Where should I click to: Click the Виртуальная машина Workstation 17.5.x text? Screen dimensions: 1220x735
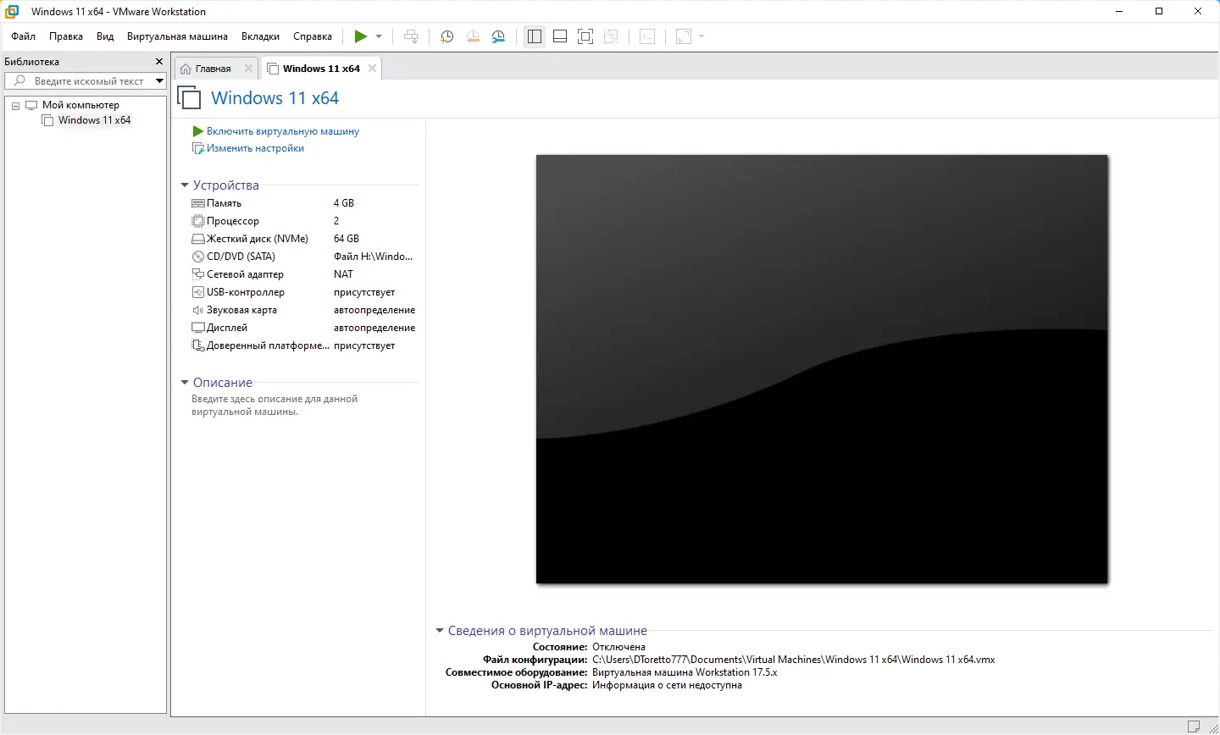(x=685, y=672)
